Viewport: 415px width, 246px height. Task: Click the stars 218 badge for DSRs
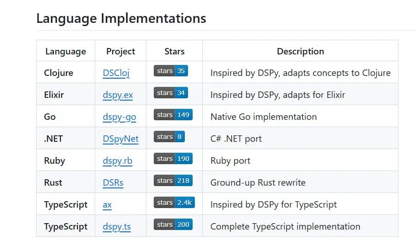point(173,181)
